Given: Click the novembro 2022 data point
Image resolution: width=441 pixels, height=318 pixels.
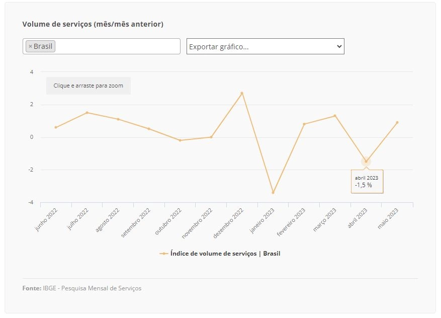Looking at the screenshot, I should (211, 137).
